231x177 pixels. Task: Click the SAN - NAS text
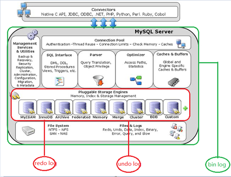[x=59, y=134]
